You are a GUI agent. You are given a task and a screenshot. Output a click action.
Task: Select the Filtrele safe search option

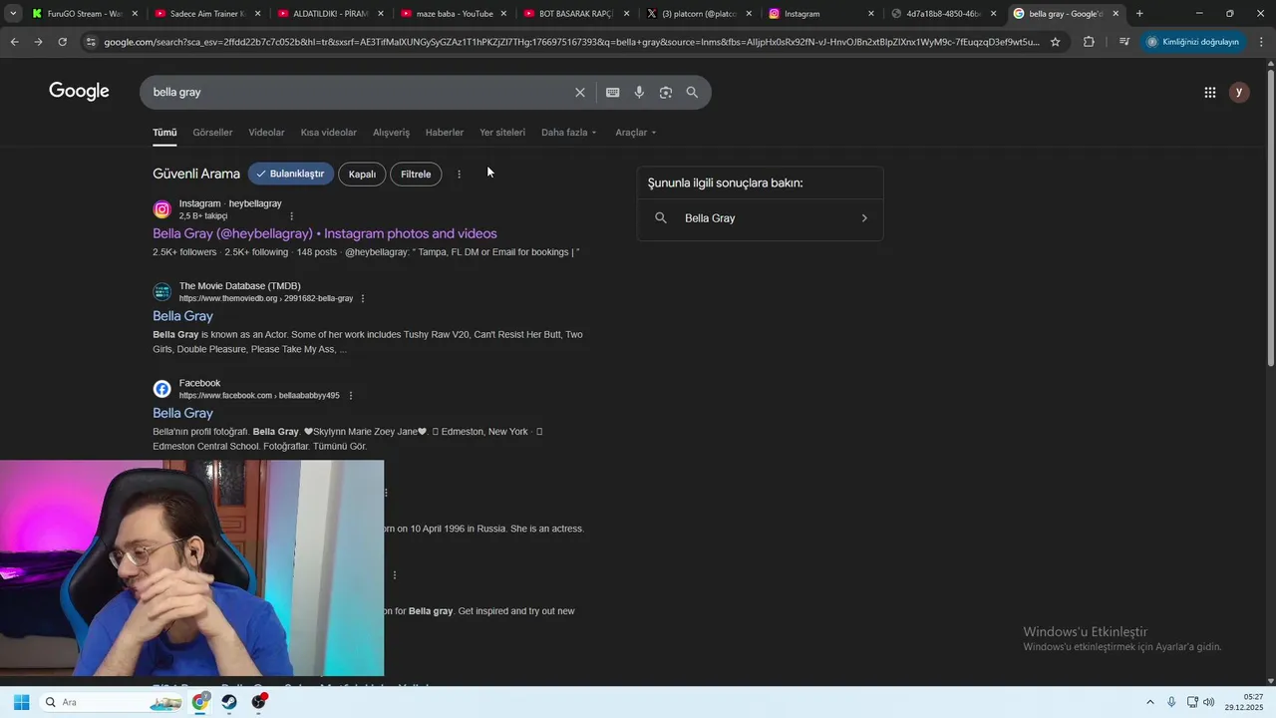[416, 175]
